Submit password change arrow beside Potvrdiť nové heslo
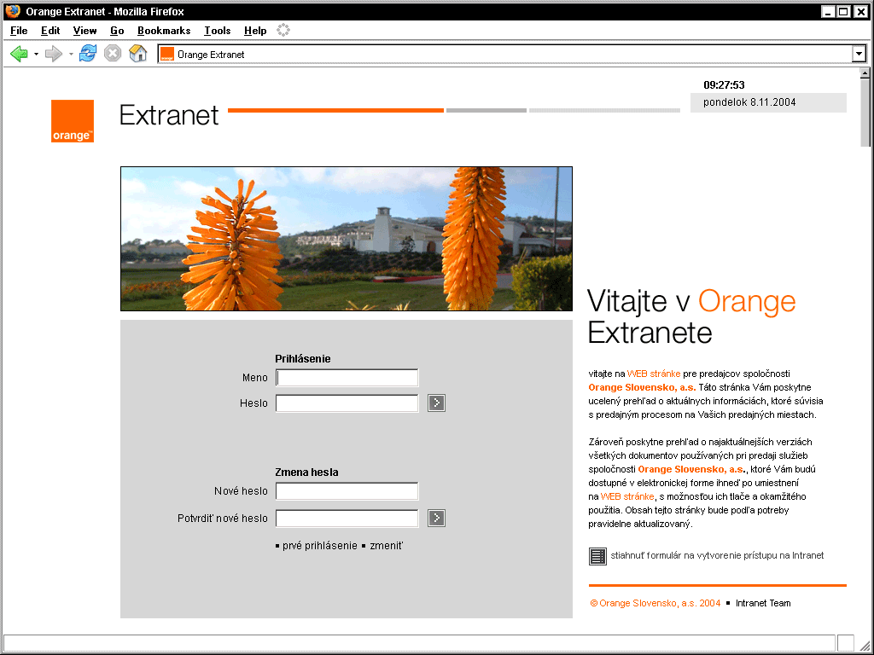Image resolution: width=874 pixels, height=655 pixels. pyautogui.click(x=436, y=518)
